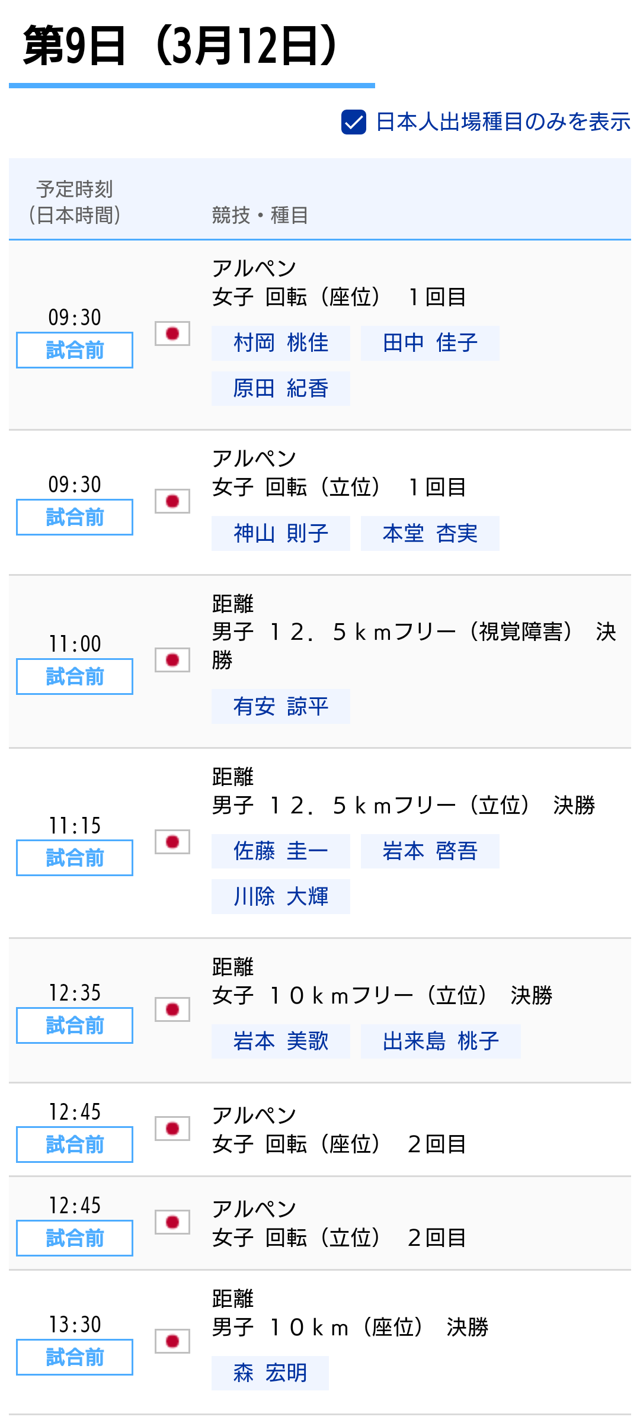Image resolution: width=640 pixels, height=1420 pixels.
Task: Click the Japan flag icon on the 女子 回転（立位）２回目 row
Action: point(172,1220)
